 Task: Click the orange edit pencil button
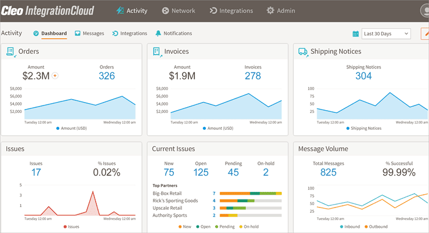[x=425, y=34]
